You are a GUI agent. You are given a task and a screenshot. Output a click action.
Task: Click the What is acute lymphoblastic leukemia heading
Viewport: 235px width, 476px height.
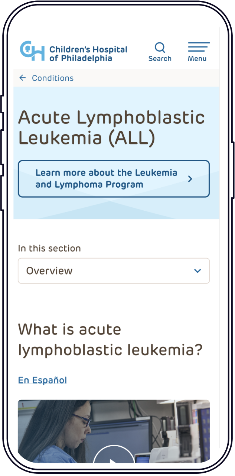(x=111, y=340)
